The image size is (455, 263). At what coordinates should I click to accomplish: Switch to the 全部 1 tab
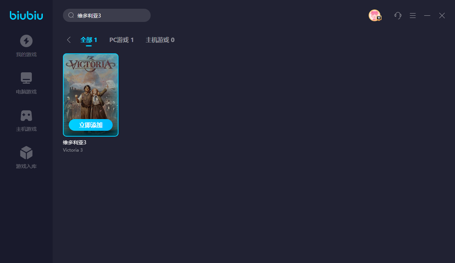[x=89, y=40]
